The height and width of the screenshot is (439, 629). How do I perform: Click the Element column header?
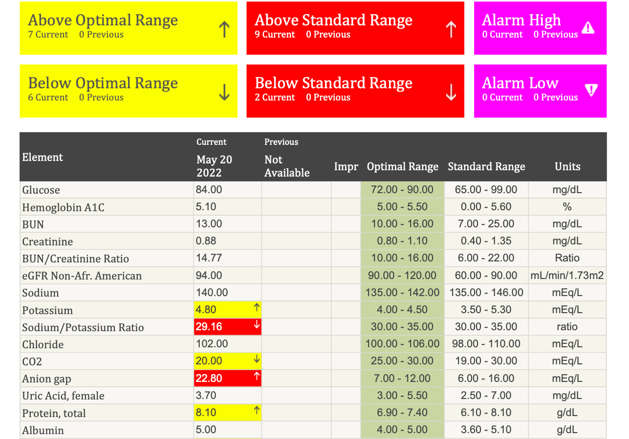click(x=43, y=157)
